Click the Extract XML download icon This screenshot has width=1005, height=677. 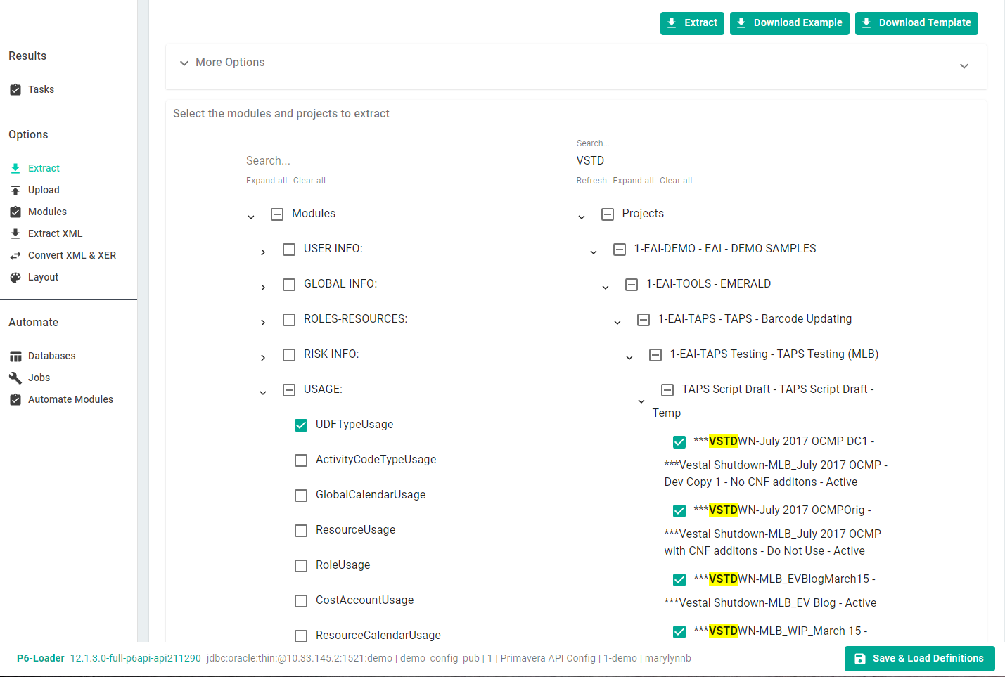click(x=15, y=234)
